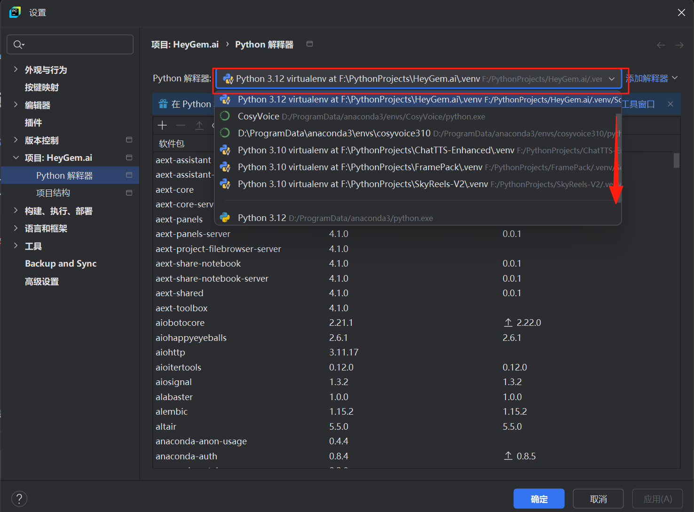The height and width of the screenshot is (512, 694).
Task: Click the gift icon in the blue banner
Action: 163,104
